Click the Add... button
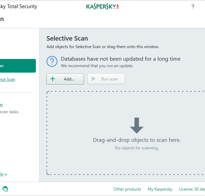 click(65, 79)
